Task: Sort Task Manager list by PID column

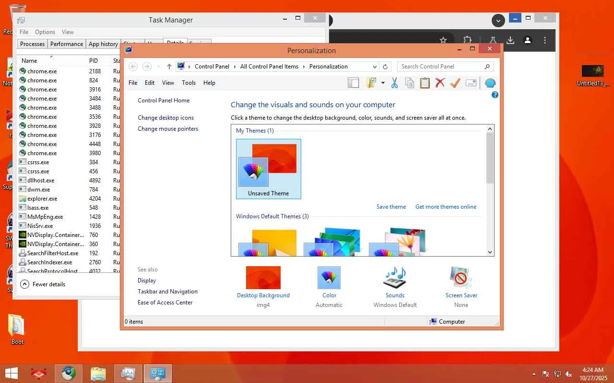Action: point(94,61)
